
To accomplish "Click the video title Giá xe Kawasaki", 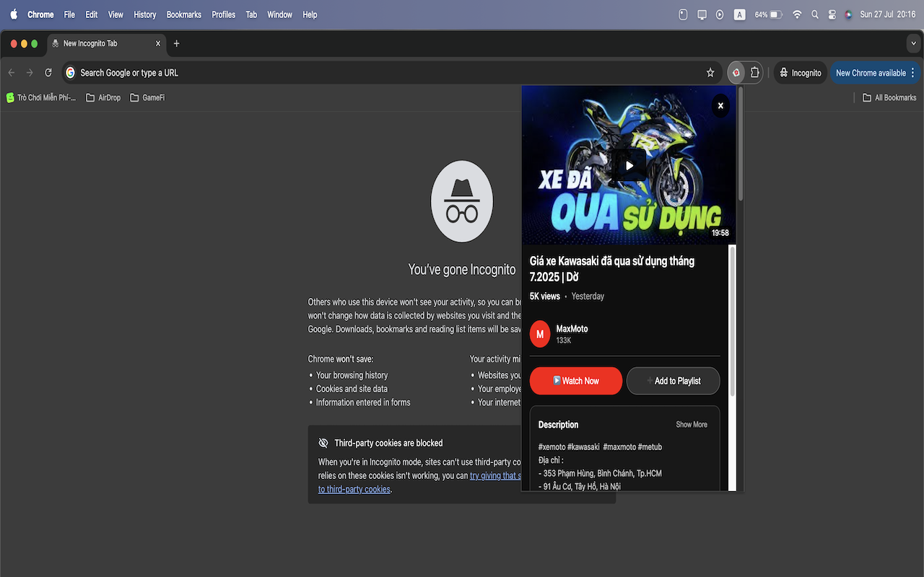I will coord(612,268).
